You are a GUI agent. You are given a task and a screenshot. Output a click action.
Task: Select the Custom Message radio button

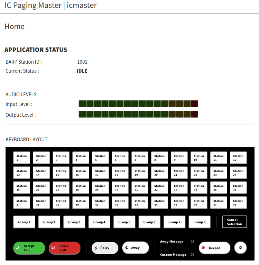click(192, 255)
